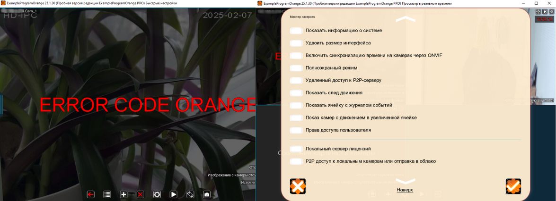Open the list icon in camera toolbar
556x201 pixels.
tap(107, 194)
